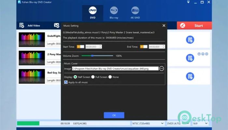The image size is (228, 130).
Task: Open edit settings for EndofFight item
Action: (190, 40)
